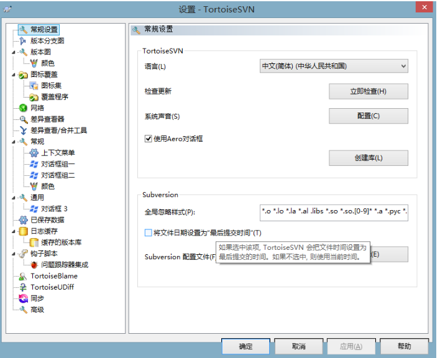Click the wrench icon beside 常规 node
This screenshot has width=440, height=358.
pos(23,142)
